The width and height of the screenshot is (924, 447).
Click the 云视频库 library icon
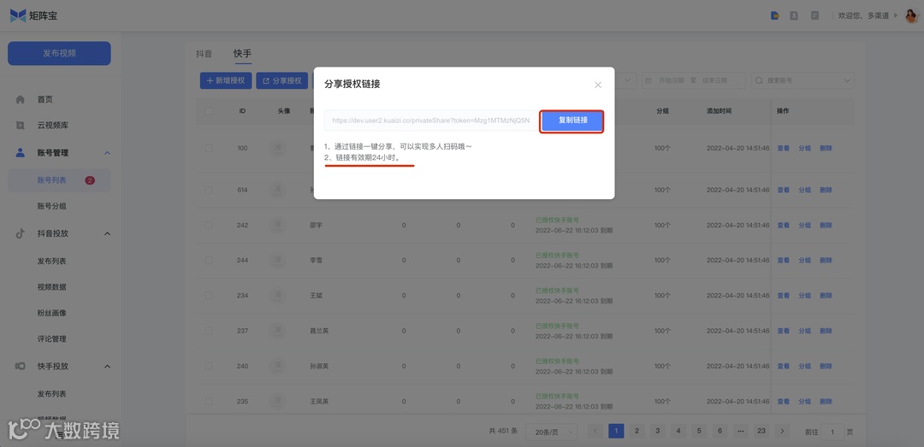[x=20, y=126]
